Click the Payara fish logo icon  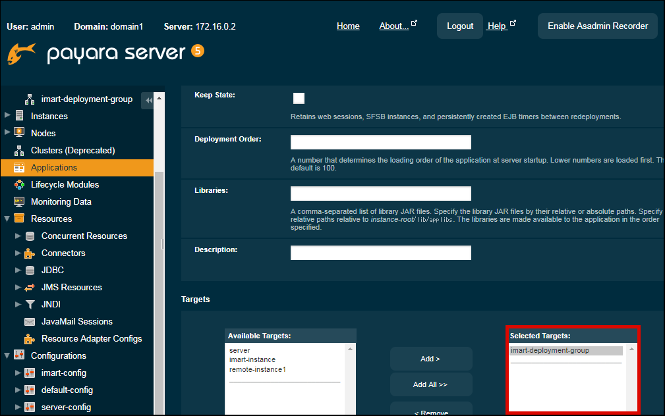pyautogui.click(x=21, y=54)
